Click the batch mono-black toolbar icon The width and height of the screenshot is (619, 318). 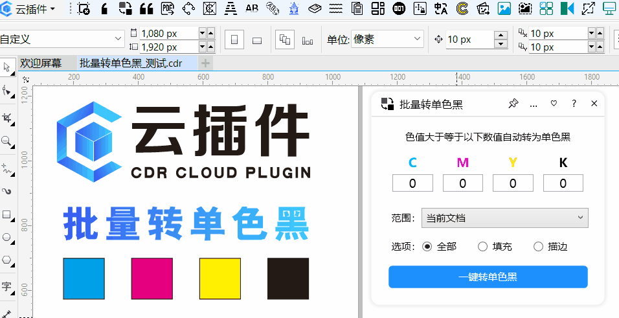coord(126,8)
